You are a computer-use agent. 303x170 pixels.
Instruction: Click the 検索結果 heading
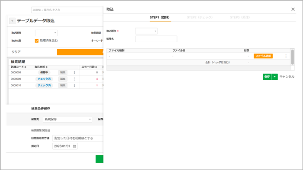pyautogui.click(x=18, y=62)
